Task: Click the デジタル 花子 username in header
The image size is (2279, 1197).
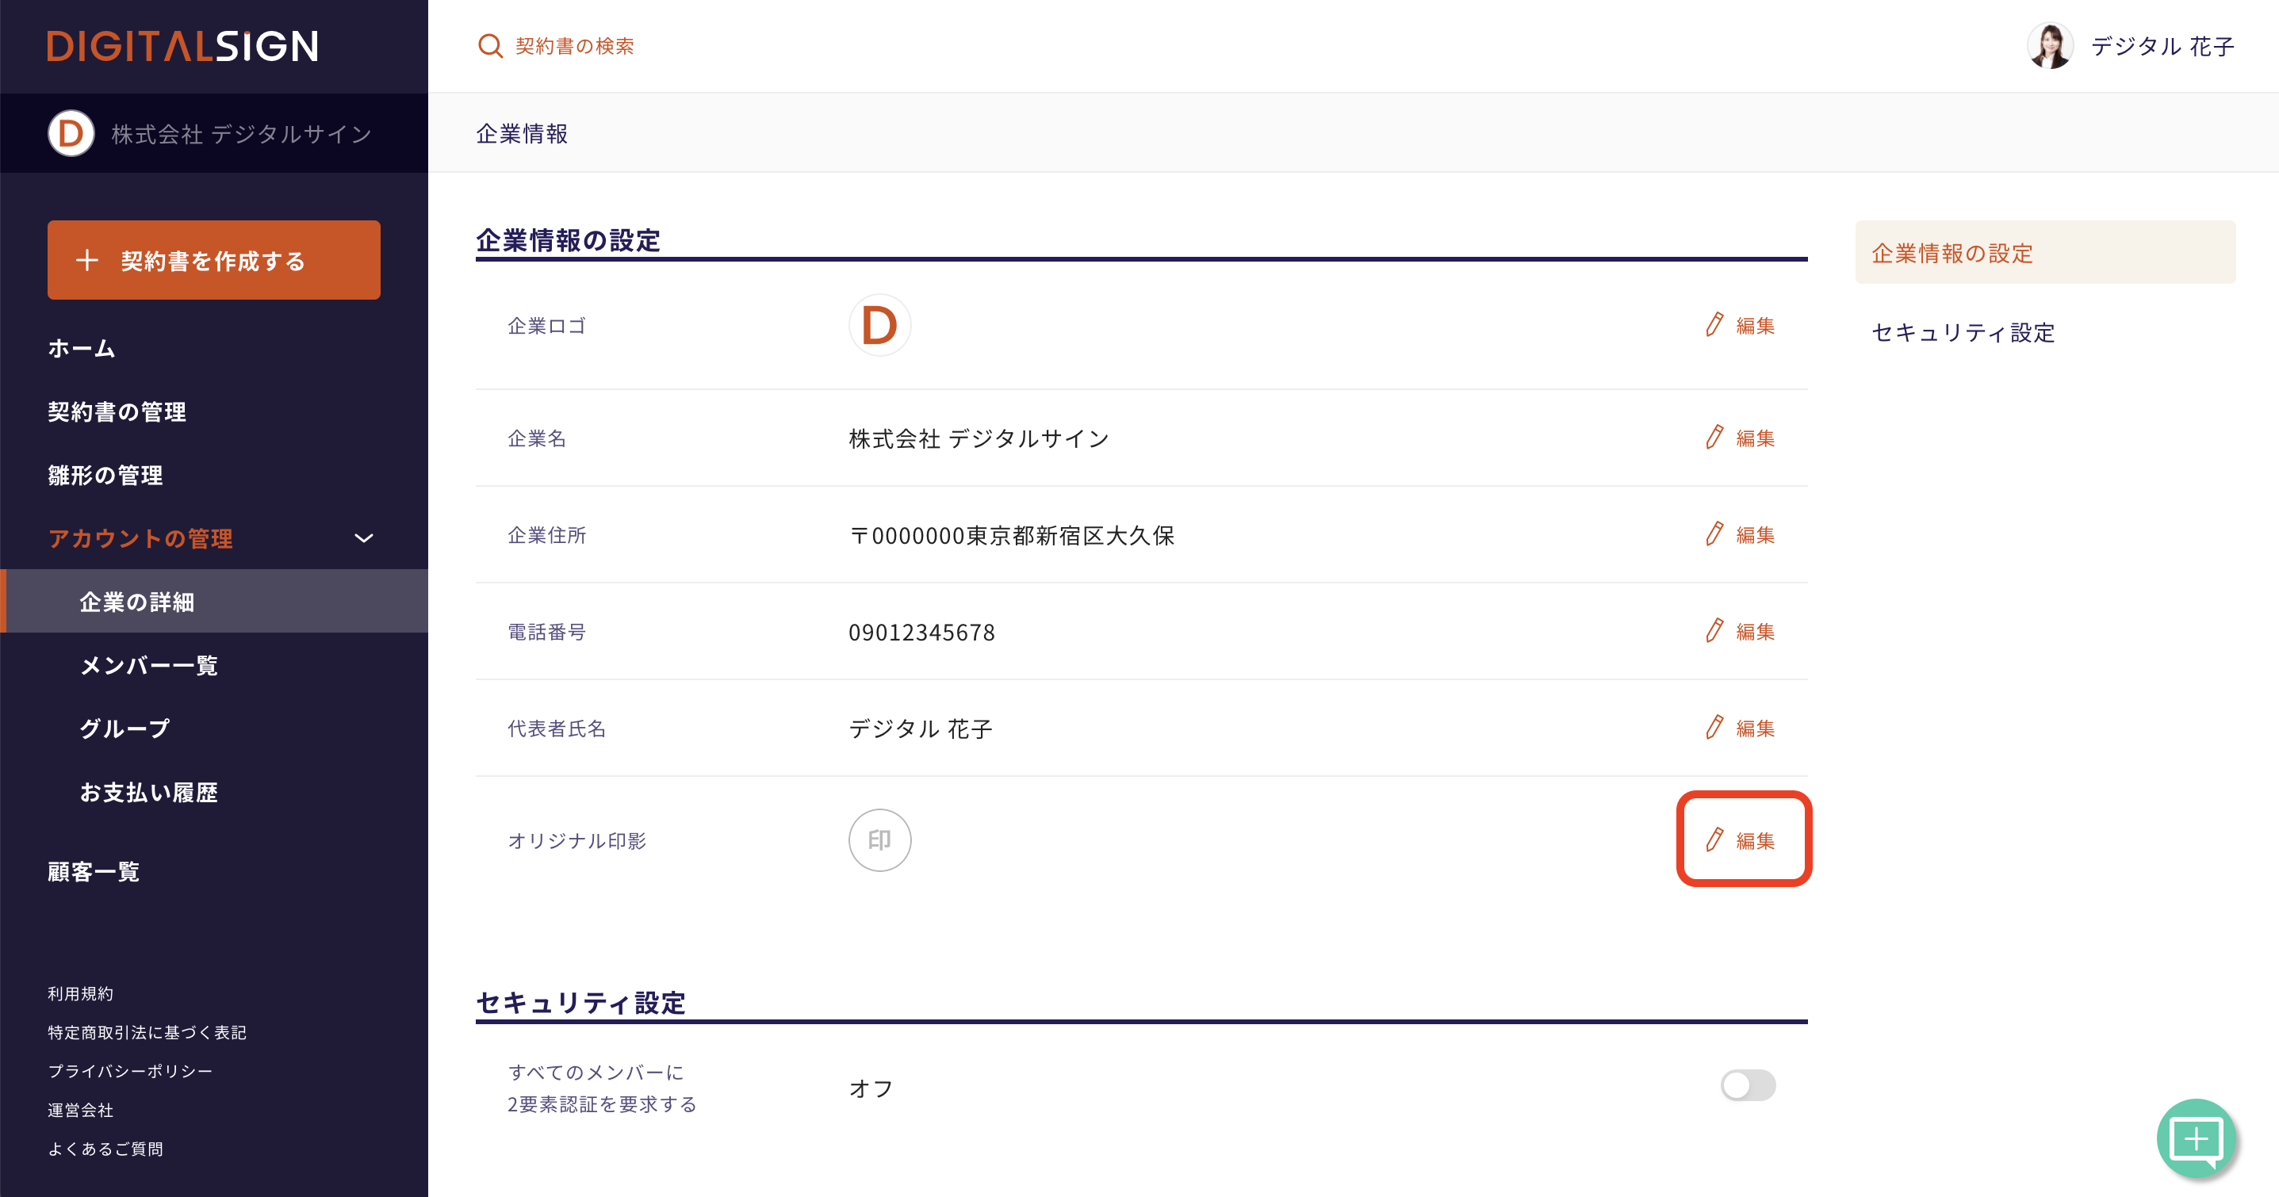Action: [2162, 45]
